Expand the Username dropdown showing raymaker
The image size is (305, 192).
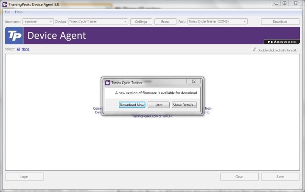click(x=38, y=21)
